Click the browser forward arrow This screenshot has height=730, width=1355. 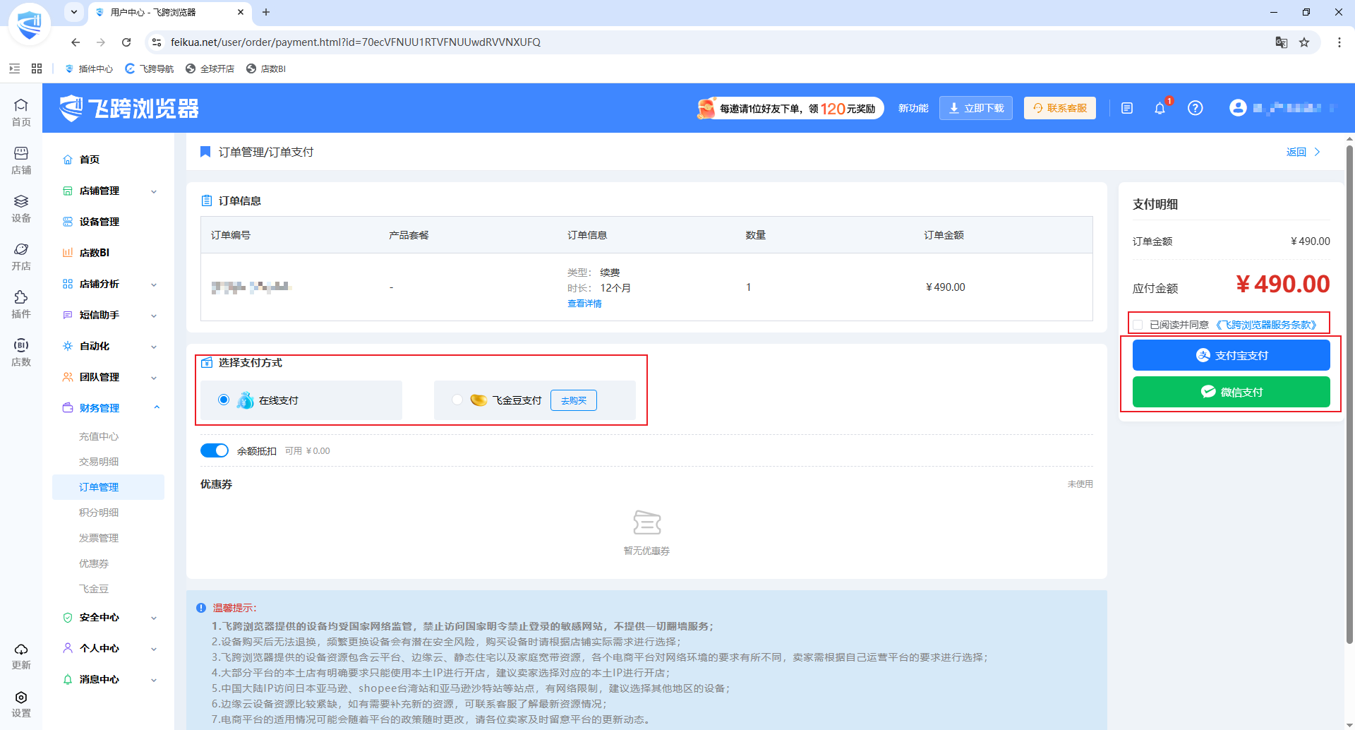click(x=101, y=42)
